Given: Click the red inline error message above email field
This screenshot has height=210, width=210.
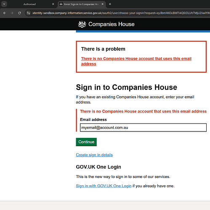Looking at the screenshot, I should click(x=143, y=111).
